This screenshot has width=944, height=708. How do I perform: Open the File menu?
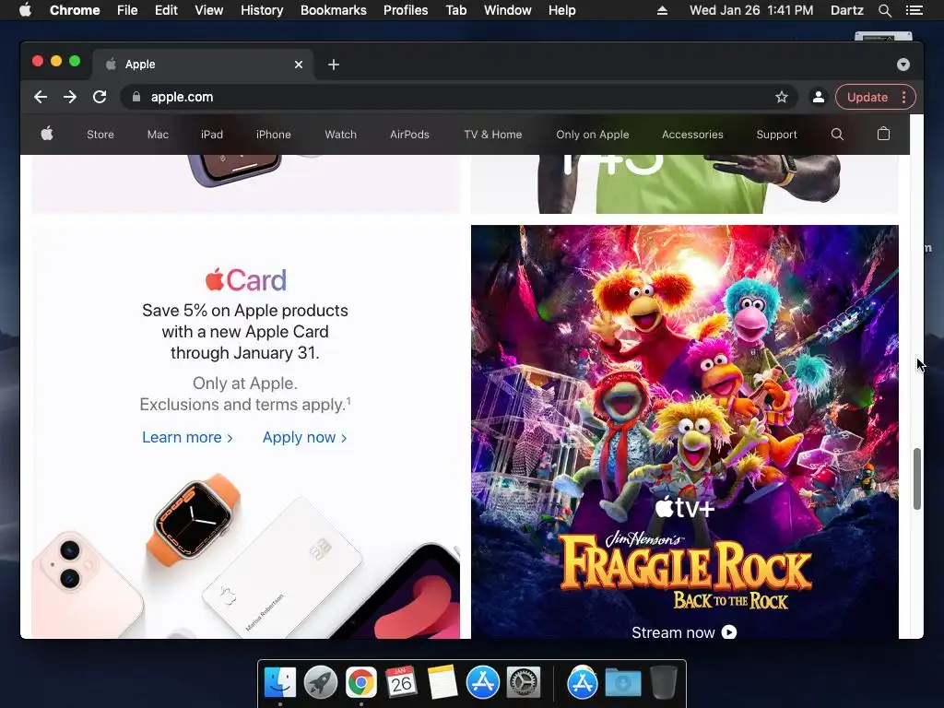pyautogui.click(x=127, y=10)
